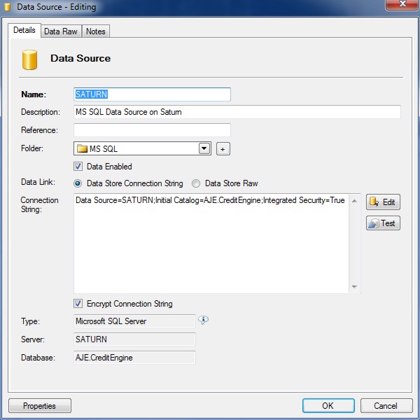Click the plus button to add folder
420x420 pixels.
[223, 148]
